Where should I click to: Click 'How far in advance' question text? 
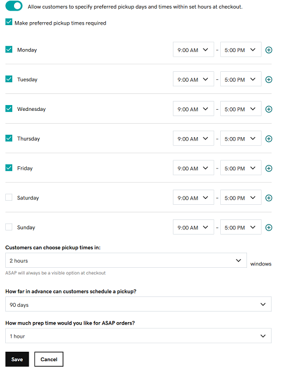71,292
